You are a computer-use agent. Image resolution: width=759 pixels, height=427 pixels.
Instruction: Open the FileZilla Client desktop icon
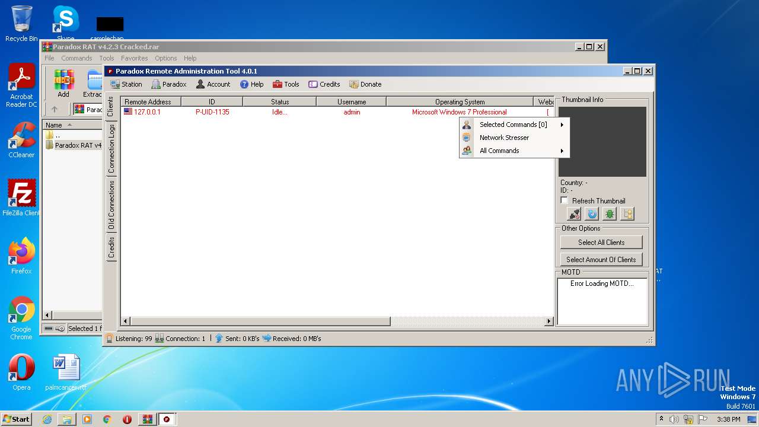pyautogui.click(x=21, y=197)
